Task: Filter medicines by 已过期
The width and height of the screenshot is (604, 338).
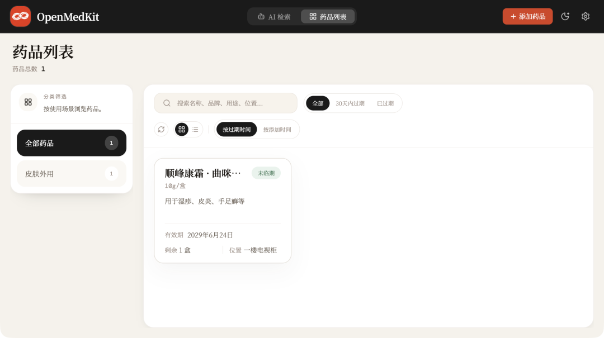Action: 385,103
